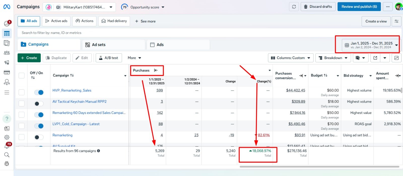This screenshot has height=176, width=403.
Task: Open the notifications bell with 73 badge
Action: 7,146
